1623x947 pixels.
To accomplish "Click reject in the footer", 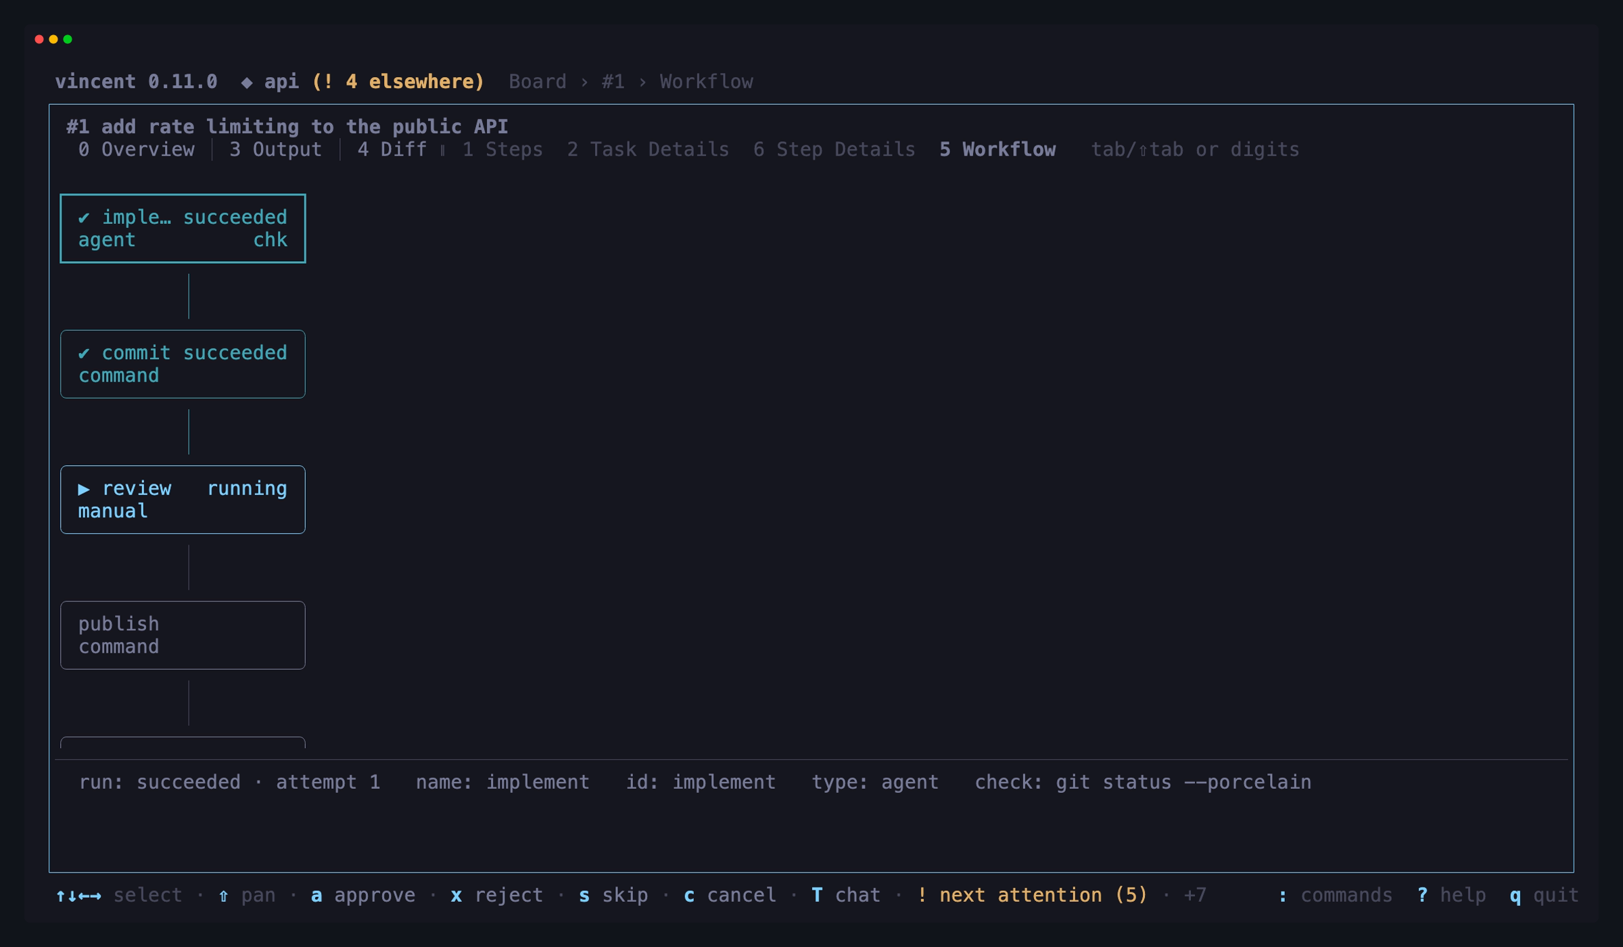I will tap(496, 895).
